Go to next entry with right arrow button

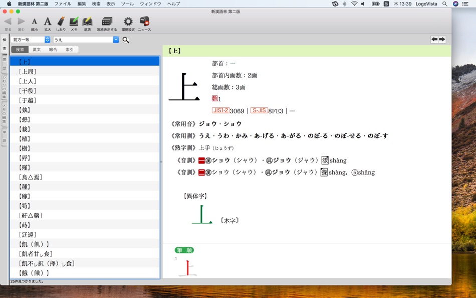coord(442,39)
